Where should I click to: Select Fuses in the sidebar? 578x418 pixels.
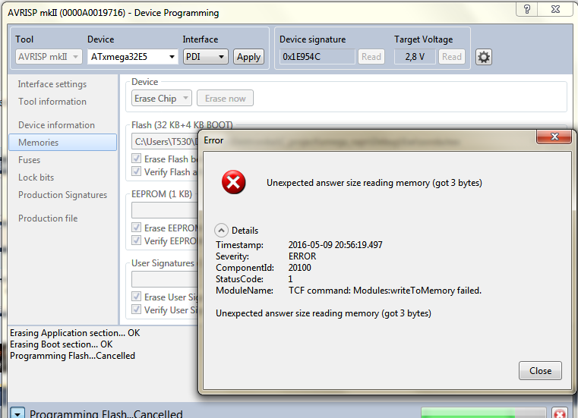(30, 160)
